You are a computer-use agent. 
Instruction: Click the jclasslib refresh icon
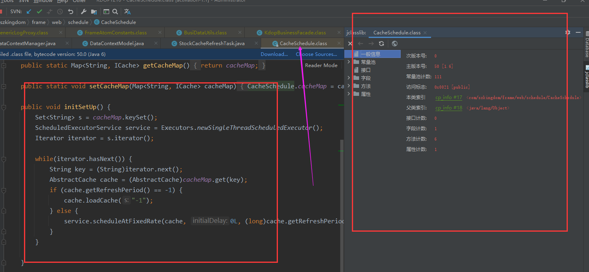pos(381,44)
